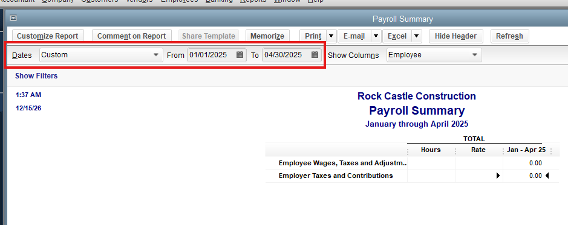The image size is (568, 225).
Task: Click the Payroll Summary report heading
Action: [x=417, y=110]
